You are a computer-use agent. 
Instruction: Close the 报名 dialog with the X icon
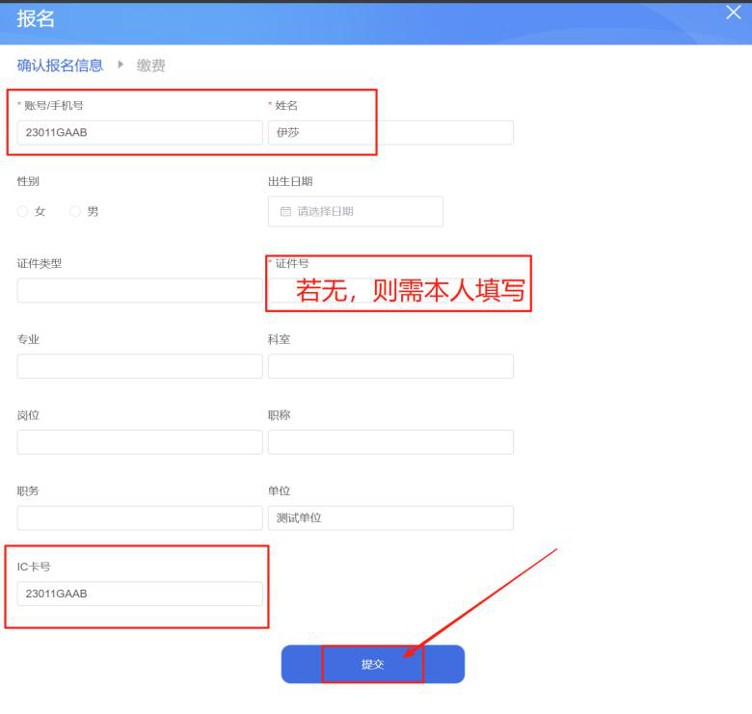733,13
